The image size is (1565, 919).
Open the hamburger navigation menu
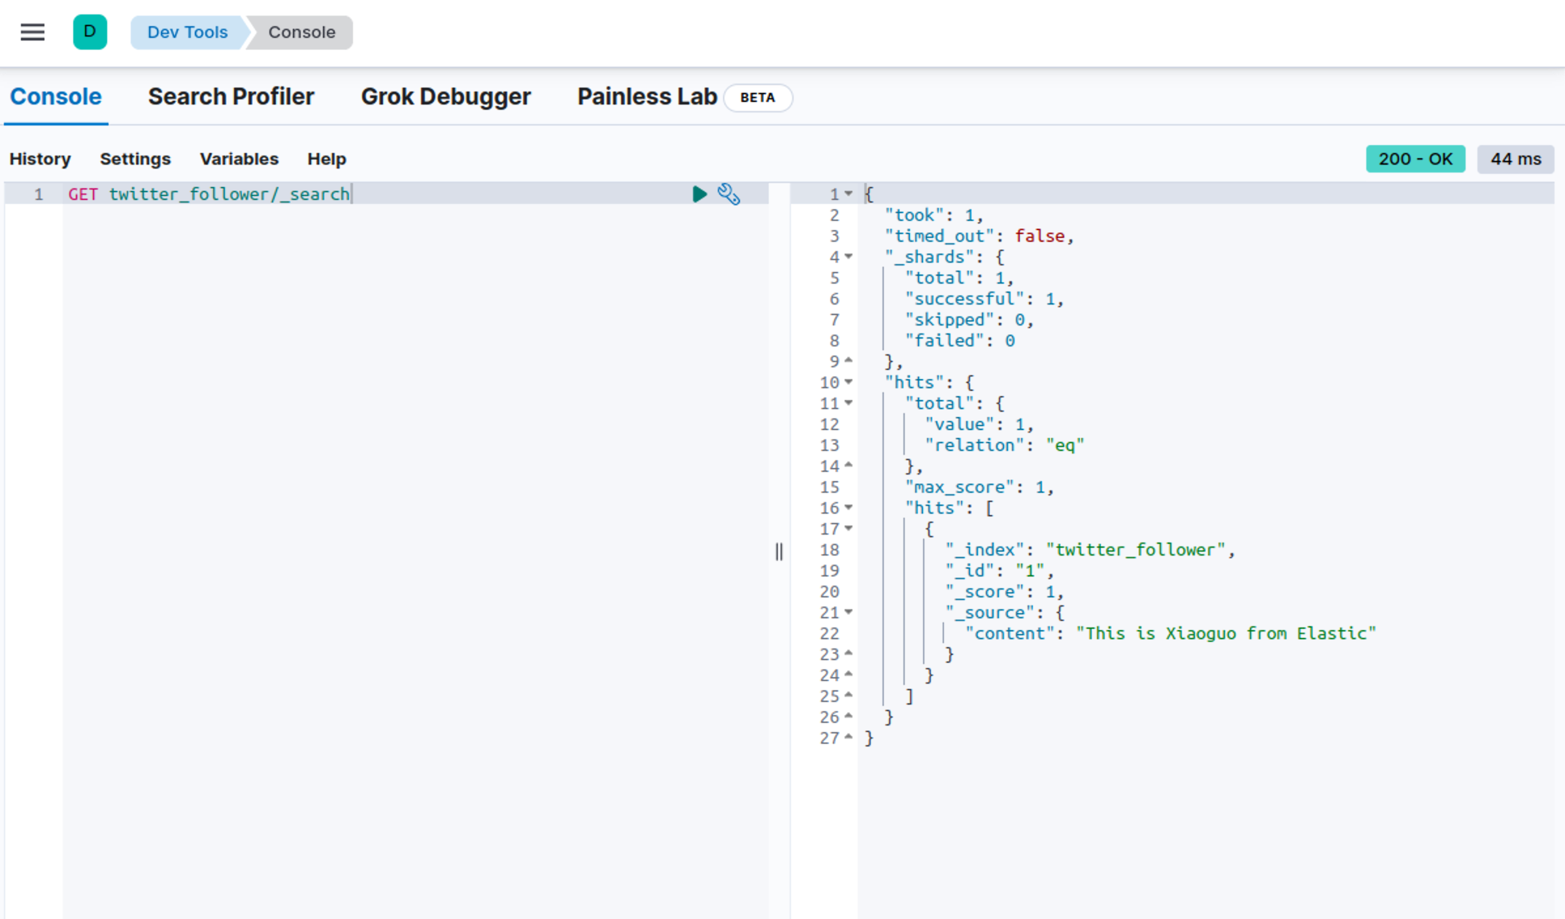point(32,32)
